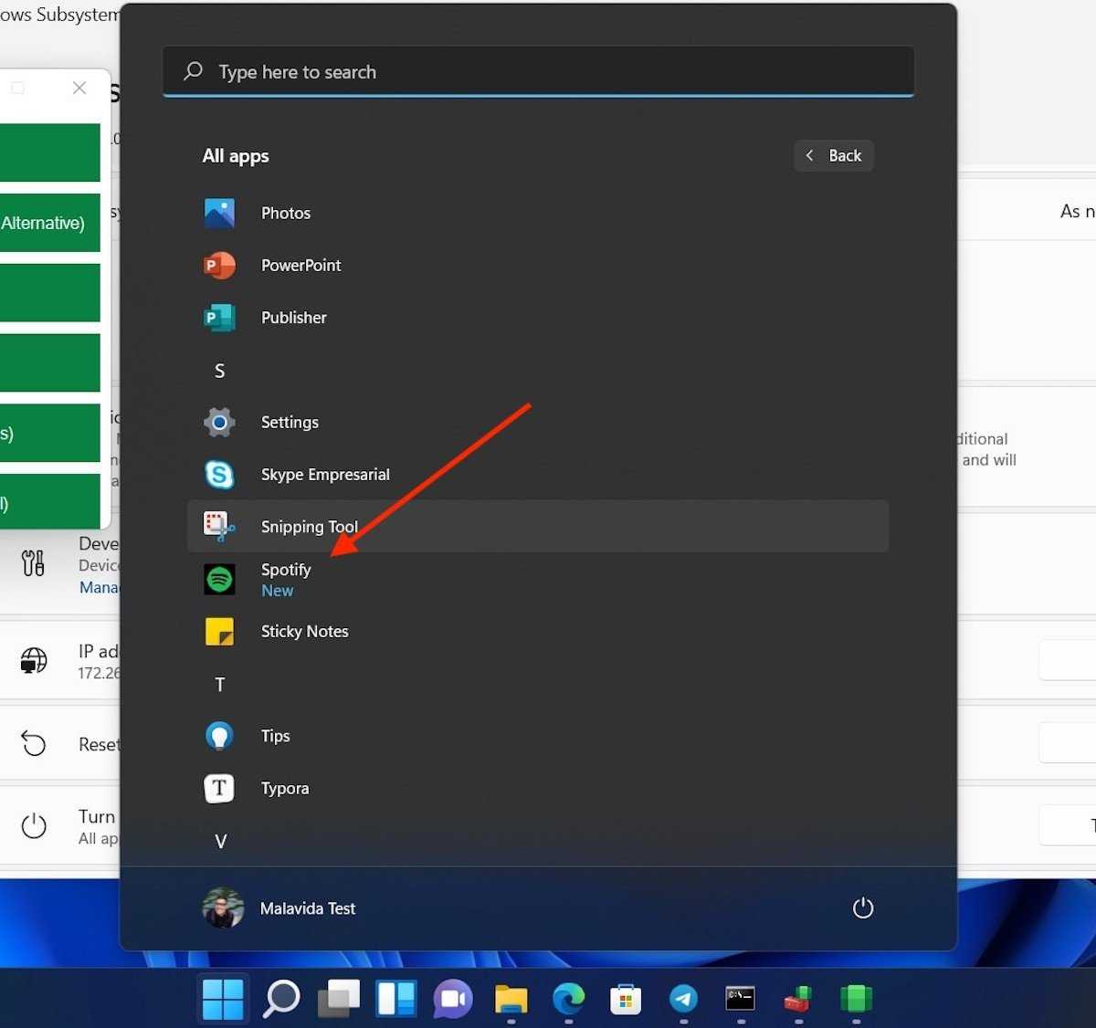Open the Malavida Test user account menu
This screenshot has width=1096, height=1028.
tap(279, 908)
